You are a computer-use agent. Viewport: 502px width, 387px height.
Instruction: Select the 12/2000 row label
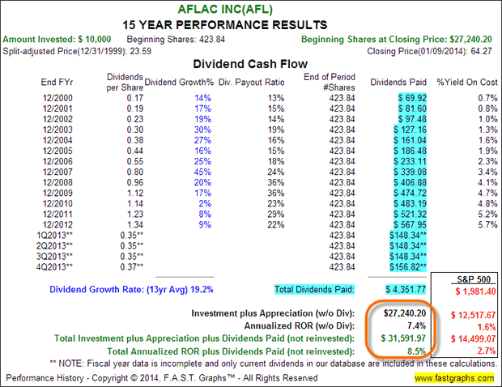click(57, 98)
